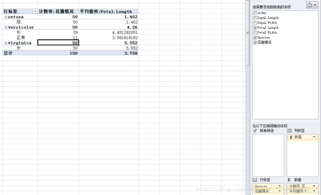Screen dimensions: 321x195
Task: Open the 计数项:花 value field dropdown
Action: pos(314,186)
